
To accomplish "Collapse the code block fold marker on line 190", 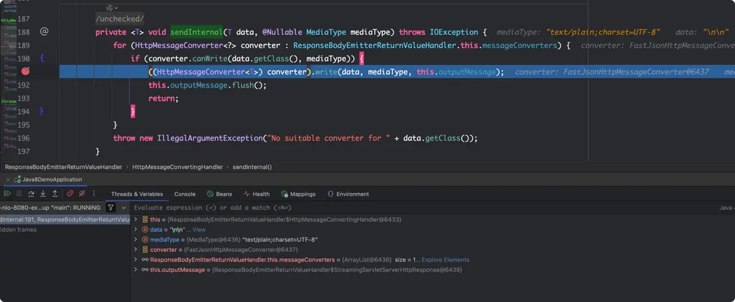I will [x=42, y=59].
